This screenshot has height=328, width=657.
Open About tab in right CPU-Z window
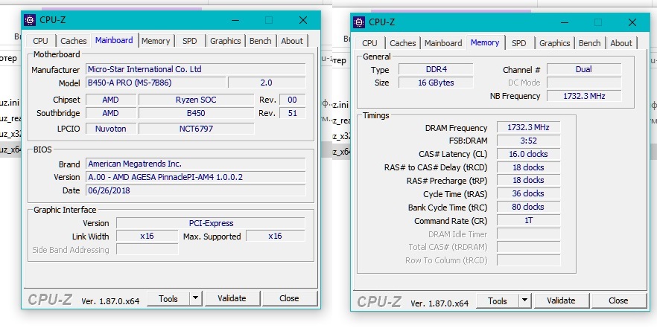point(621,43)
